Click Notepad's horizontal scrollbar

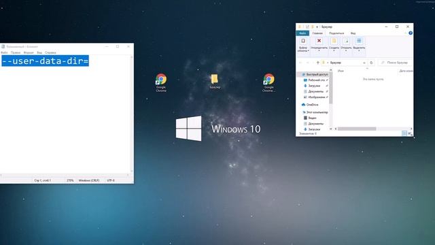tap(65, 176)
